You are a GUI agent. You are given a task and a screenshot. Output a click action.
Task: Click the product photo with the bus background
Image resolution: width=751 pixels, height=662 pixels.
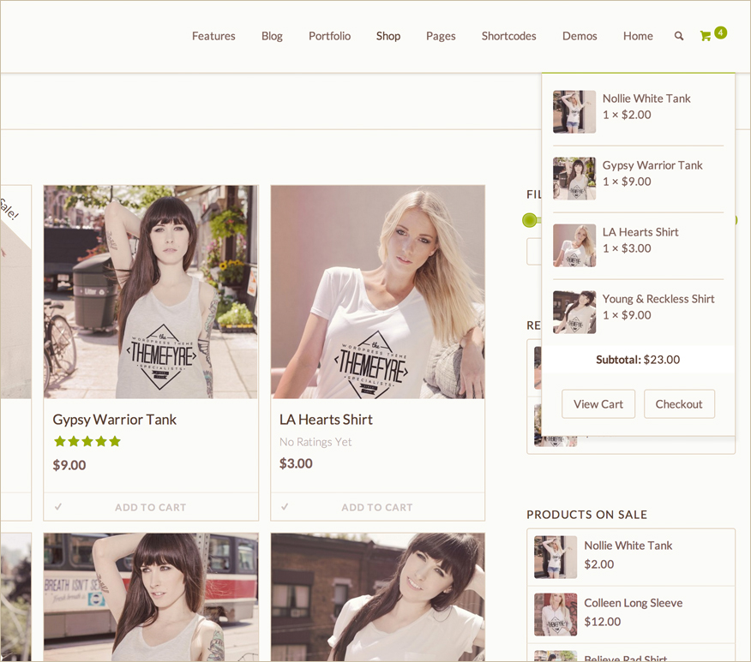click(x=151, y=598)
